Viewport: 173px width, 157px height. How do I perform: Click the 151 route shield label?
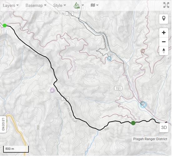(x=118, y=88)
